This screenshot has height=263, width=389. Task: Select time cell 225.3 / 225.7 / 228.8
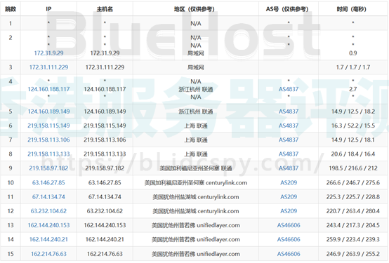pyautogui.click(x=353, y=197)
